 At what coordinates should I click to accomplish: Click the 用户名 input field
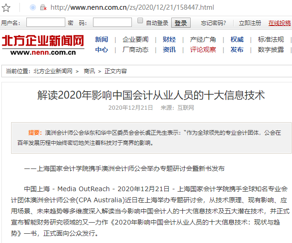tap(45, 23)
